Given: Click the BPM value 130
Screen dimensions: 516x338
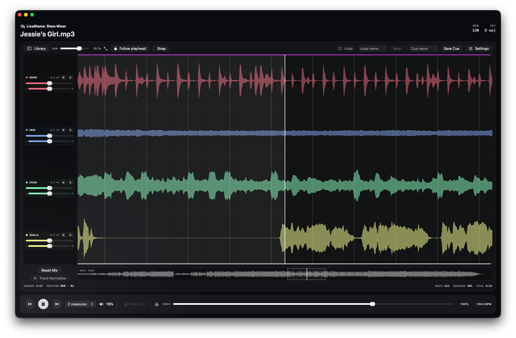Looking at the screenshot, I should pos(475,30).
